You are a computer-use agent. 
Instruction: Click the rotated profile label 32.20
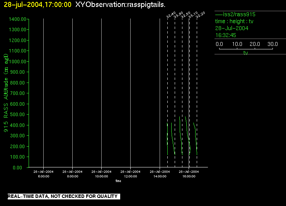tap(200, 15)
